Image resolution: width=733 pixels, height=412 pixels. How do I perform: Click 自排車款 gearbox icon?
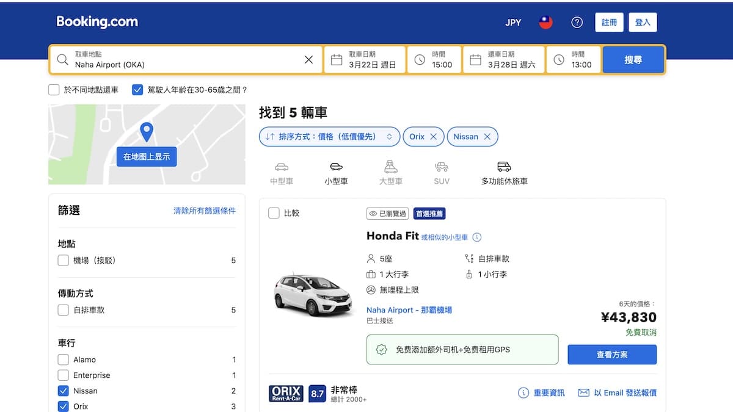click(x=469, y=259)
